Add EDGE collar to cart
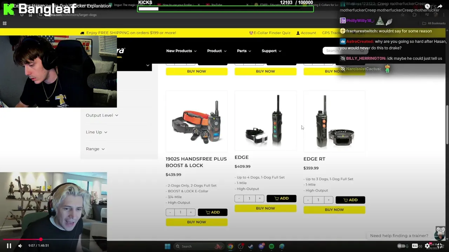 [281, 198]
